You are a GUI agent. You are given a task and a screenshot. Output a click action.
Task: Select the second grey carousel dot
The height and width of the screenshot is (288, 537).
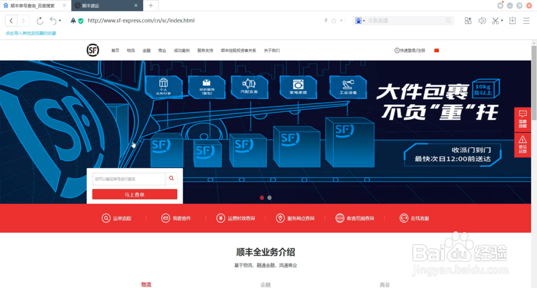coord(270,198)
